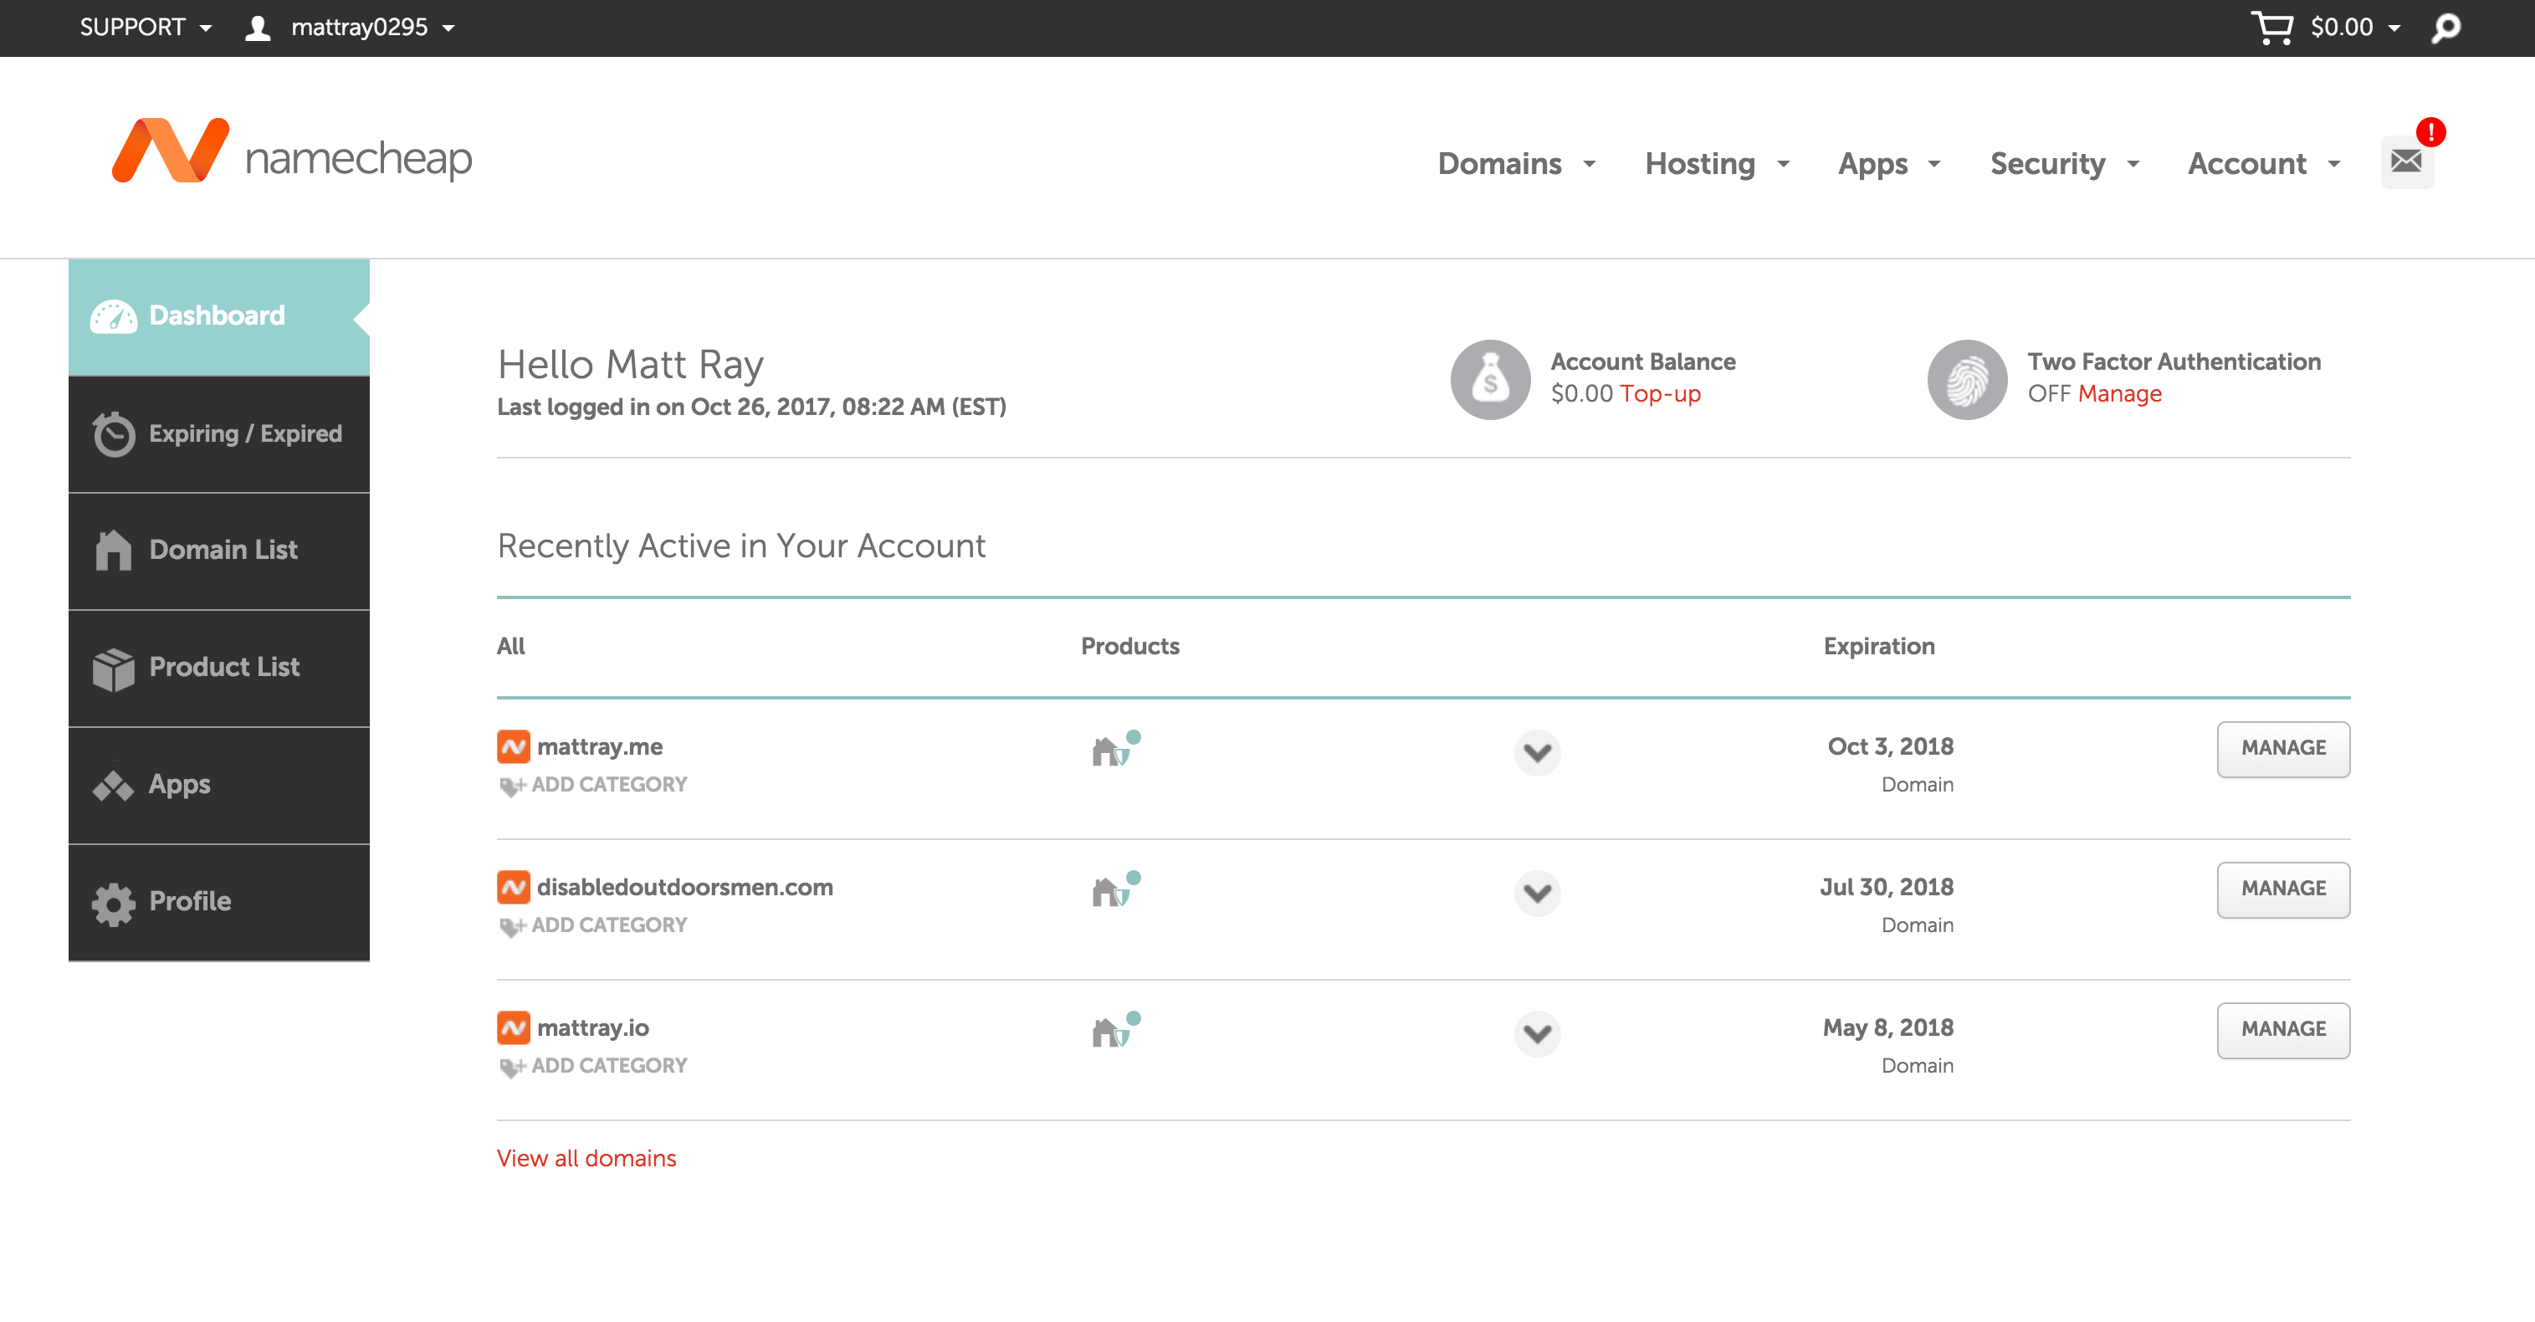
Task: Click MANAGE for disabledoutdoorsmen.com
Action: pyautogui.click(x=2283, y=890)
